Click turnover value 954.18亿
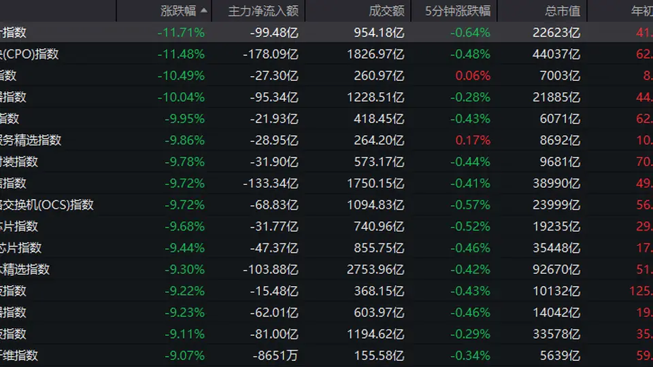 point(379,33)
